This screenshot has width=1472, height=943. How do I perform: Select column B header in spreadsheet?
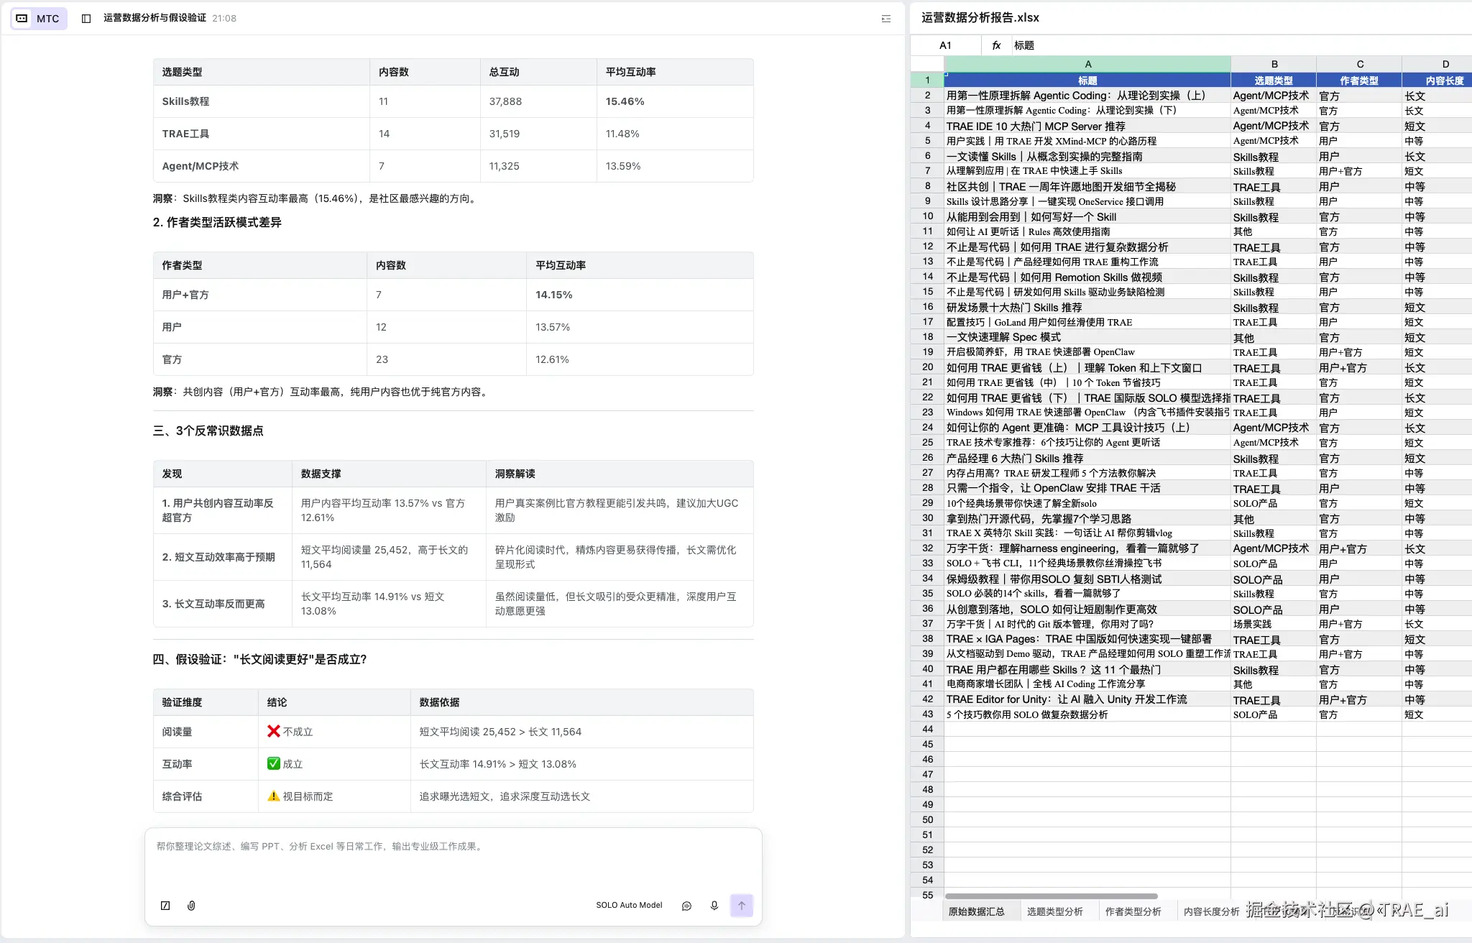pos(1274,64)
